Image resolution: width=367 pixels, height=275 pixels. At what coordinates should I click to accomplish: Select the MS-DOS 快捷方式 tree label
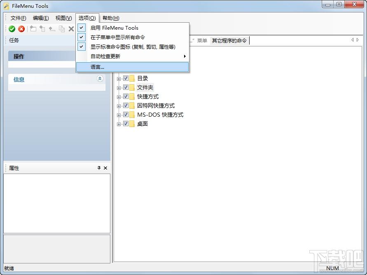click(x=160, y=115)
